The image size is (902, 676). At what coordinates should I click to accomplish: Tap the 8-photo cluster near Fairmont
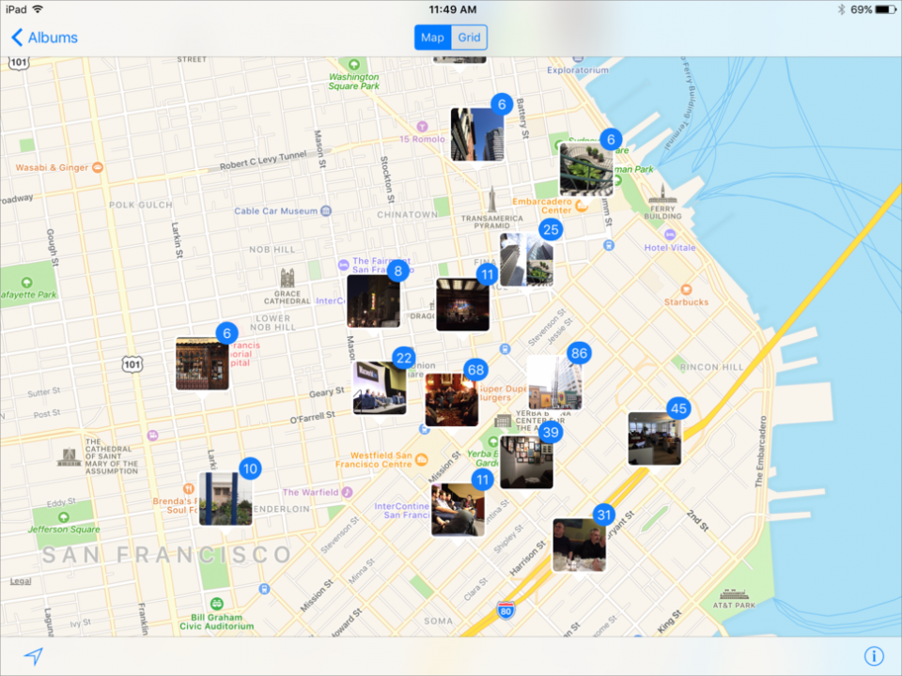tap(373, 300)
